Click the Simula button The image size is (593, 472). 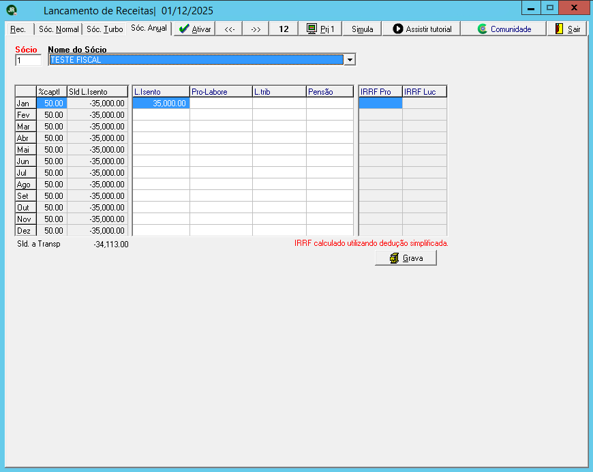[x=363, y=29]
